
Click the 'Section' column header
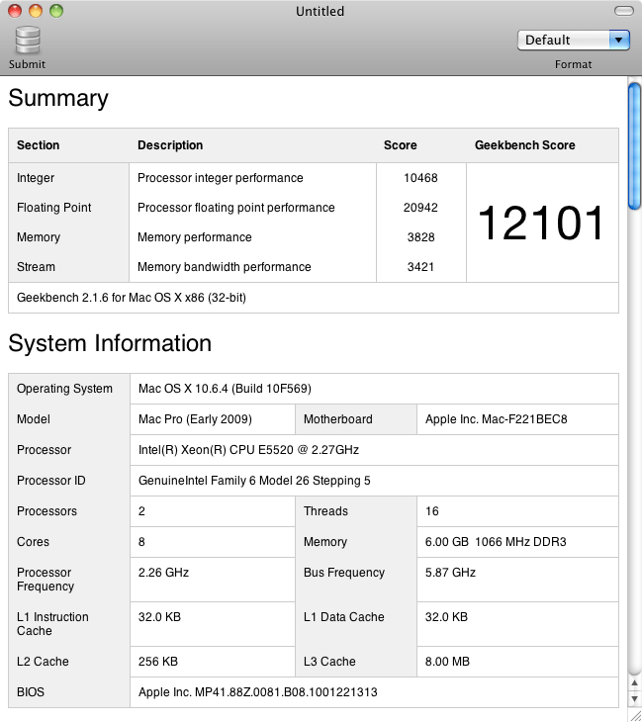(x=39, y=145)
